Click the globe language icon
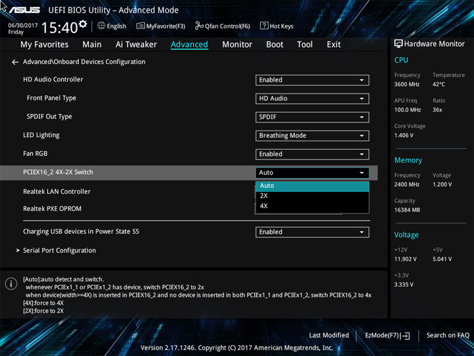Image resolution: width=474 pixels, height=356 pixels. click(x=101, y=26)
